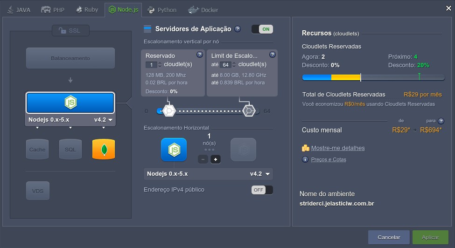Click the 'Próximo: 4' cloudlets value
The height and width of the screenshot is (248, 455).
click(403, 56)
